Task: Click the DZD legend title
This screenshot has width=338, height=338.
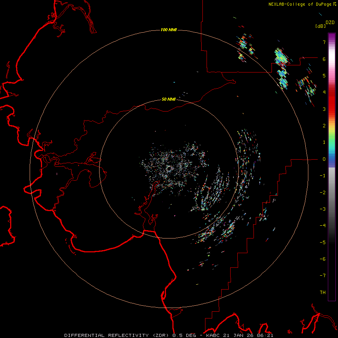Action: coord(330,23)
